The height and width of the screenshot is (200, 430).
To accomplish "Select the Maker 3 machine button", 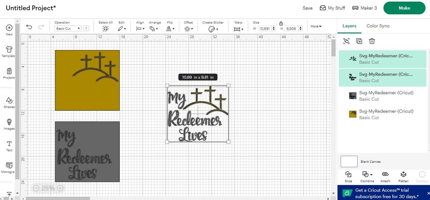I will (x=364, y=8).
